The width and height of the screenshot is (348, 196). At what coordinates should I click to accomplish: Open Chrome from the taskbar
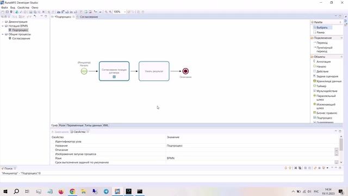point(72,191)
